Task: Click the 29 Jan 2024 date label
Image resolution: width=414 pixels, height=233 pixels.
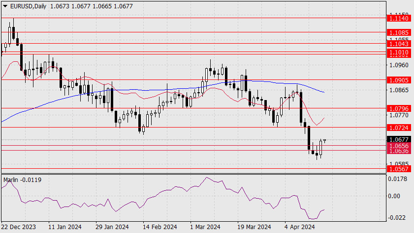Action: [x=112, y=227]
